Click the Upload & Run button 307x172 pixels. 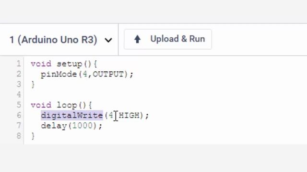(168, 39)
